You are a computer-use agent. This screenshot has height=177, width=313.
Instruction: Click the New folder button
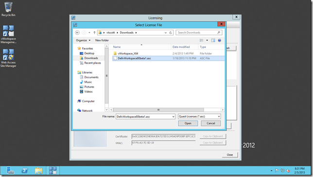[x=102, y=40]
